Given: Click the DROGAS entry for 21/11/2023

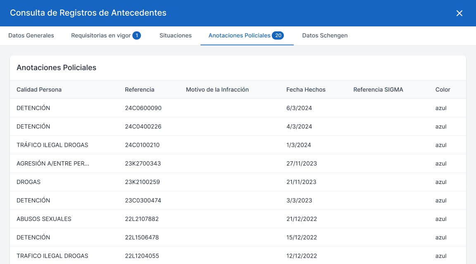Looking at the screenshot, I should pos(29,182).
